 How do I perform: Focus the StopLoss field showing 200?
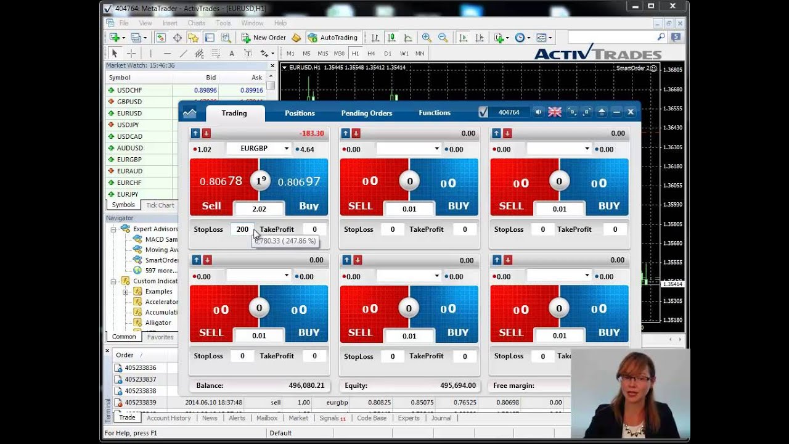click(242, 229)
